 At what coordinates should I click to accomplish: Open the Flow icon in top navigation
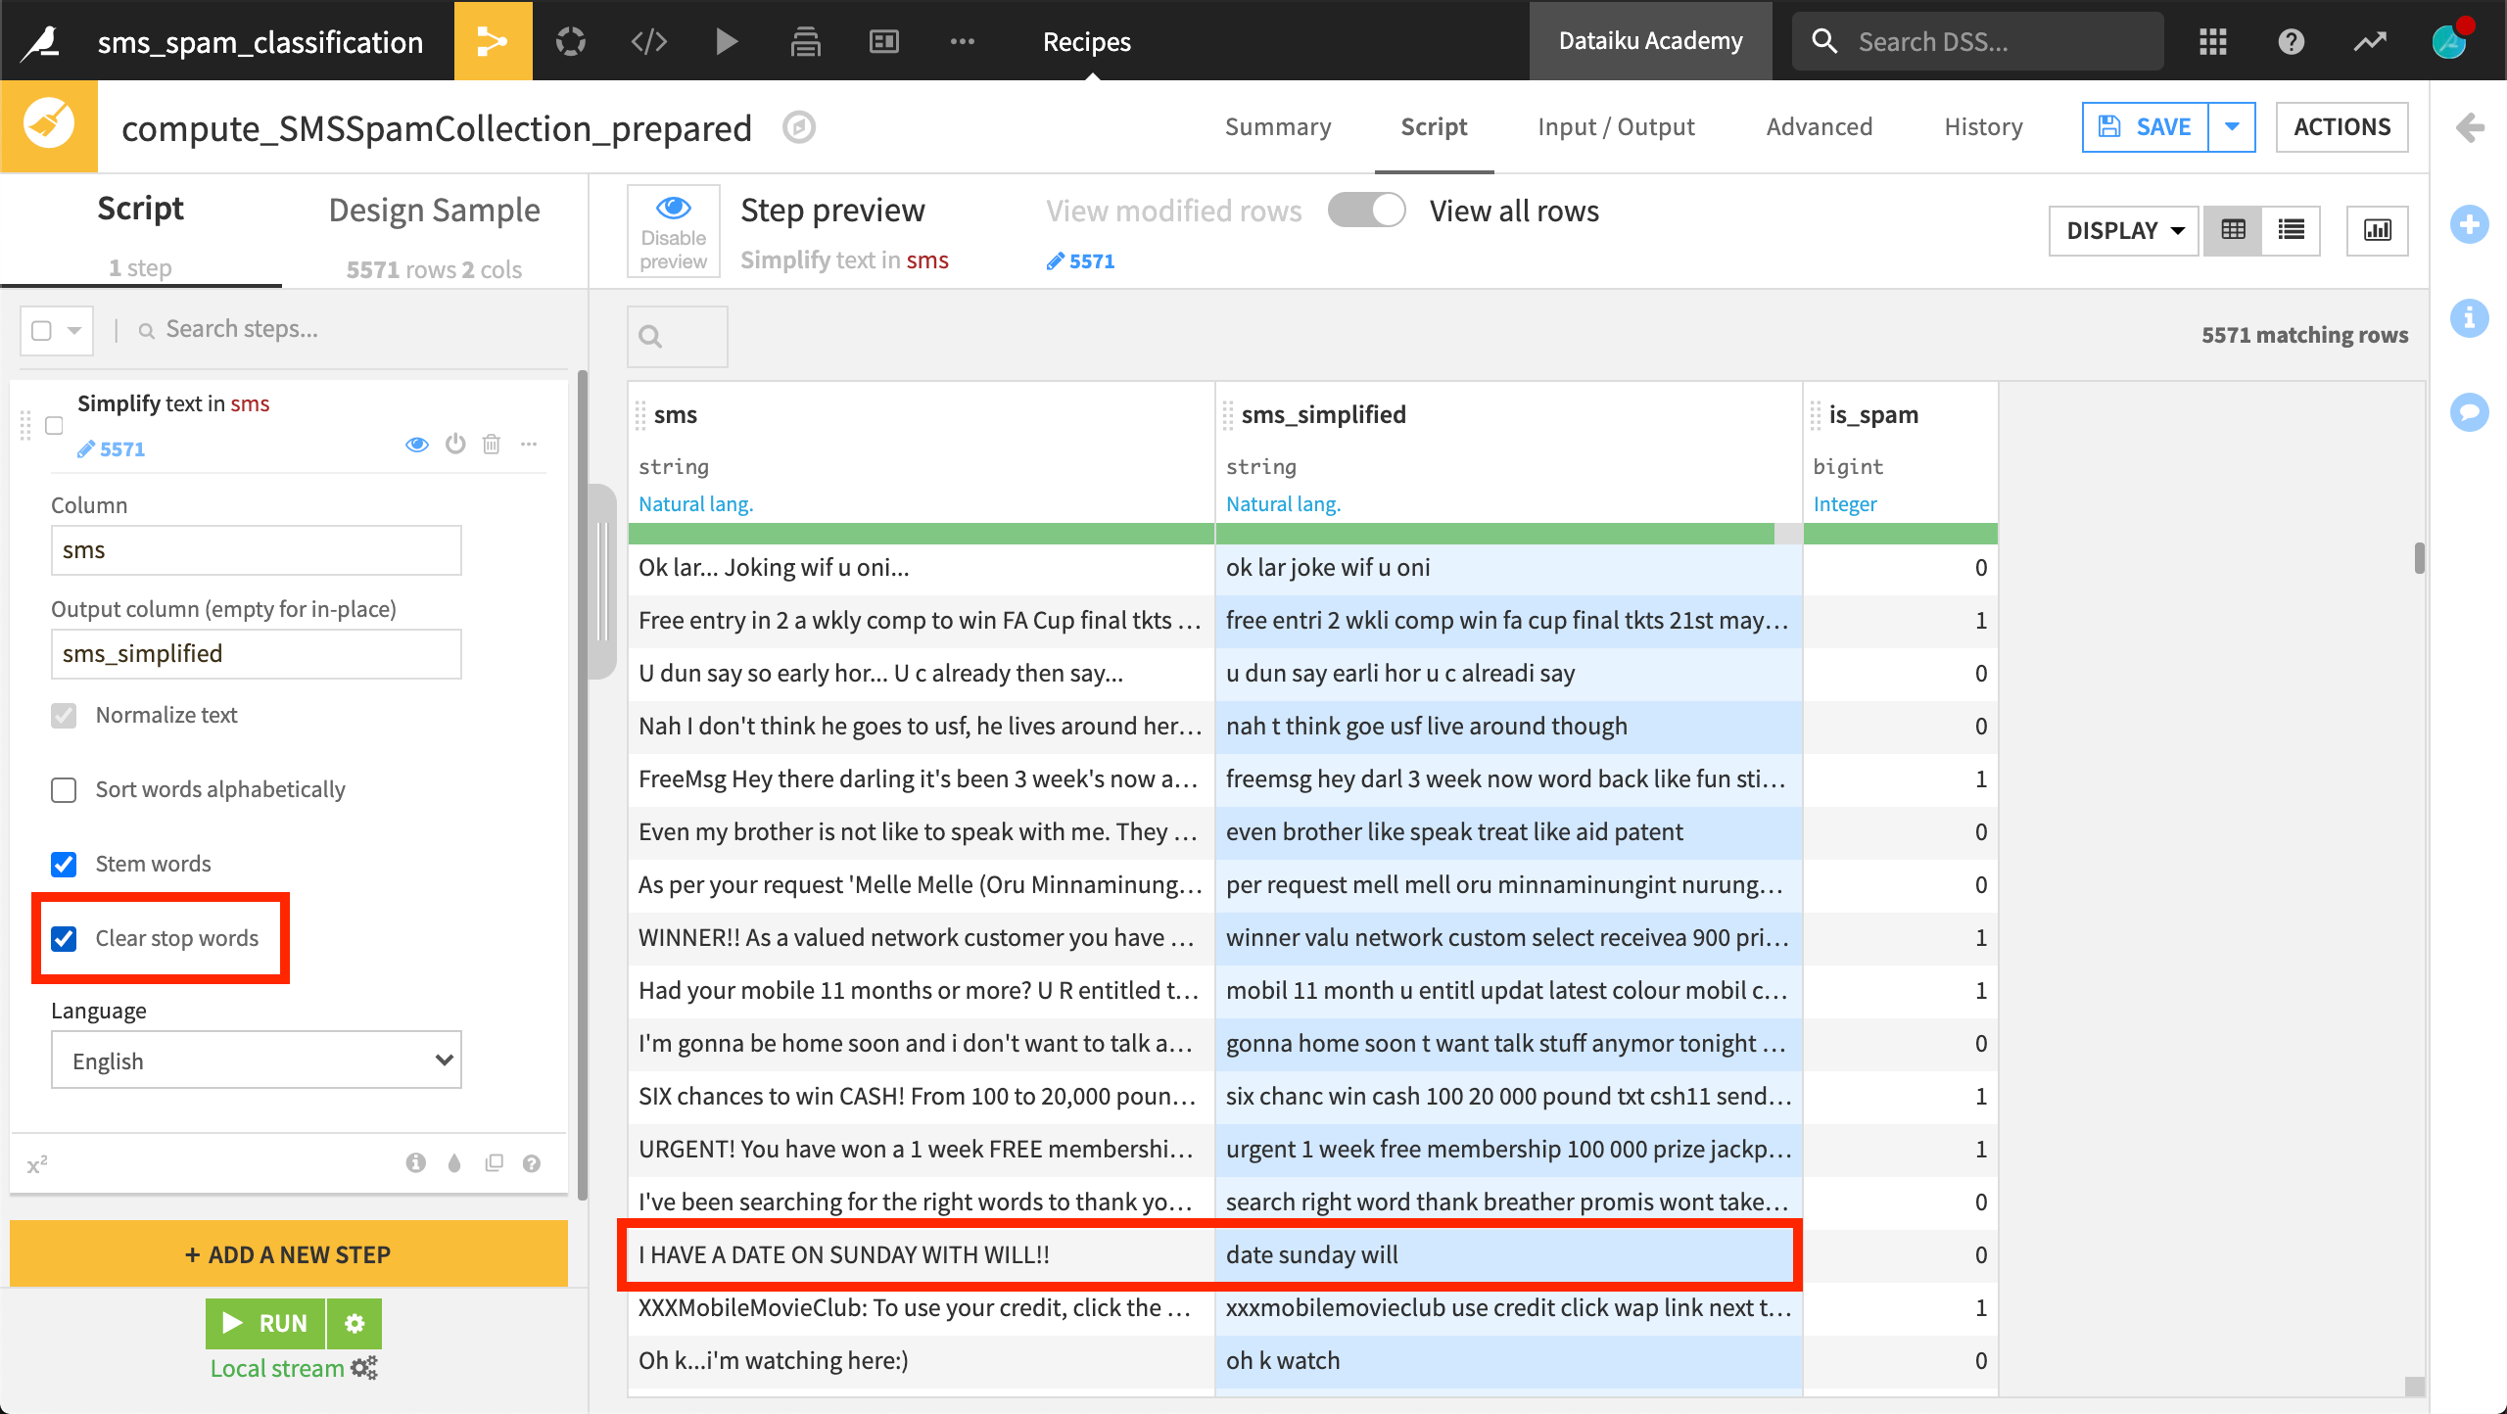click(493, 41)
